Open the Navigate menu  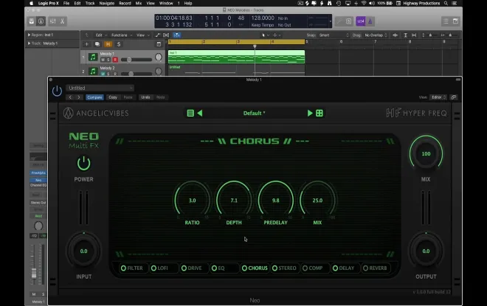pyautogui.click(x=106, y=3)
